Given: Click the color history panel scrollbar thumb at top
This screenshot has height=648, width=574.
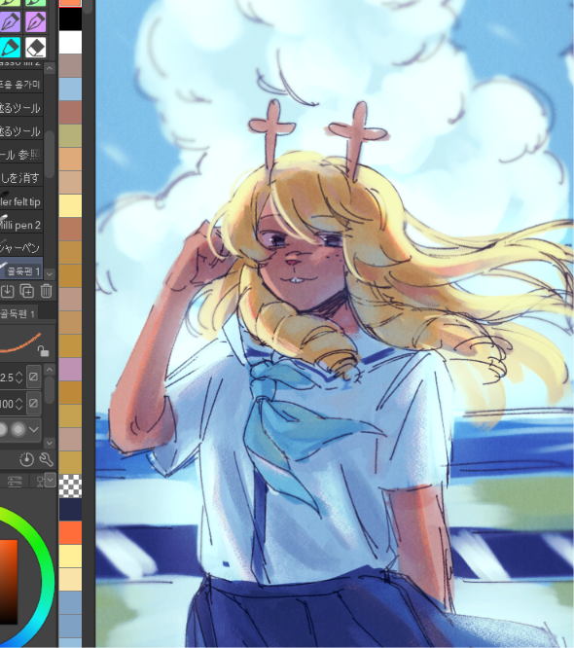Looking at the screenshot, I should tap(88, 7).
